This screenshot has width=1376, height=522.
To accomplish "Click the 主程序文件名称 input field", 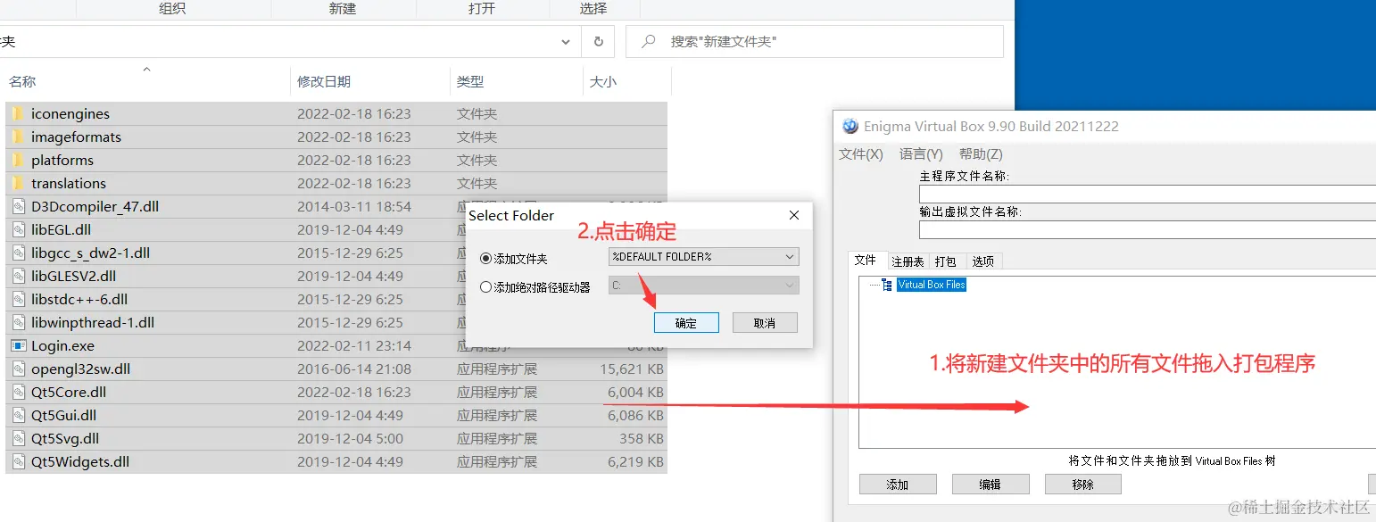I will [1148, 194].
